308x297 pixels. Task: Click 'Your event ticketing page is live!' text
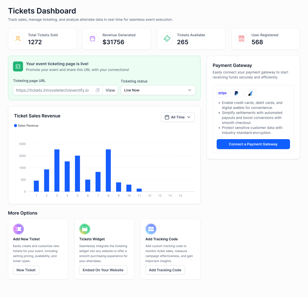click(x=57, y=64)
